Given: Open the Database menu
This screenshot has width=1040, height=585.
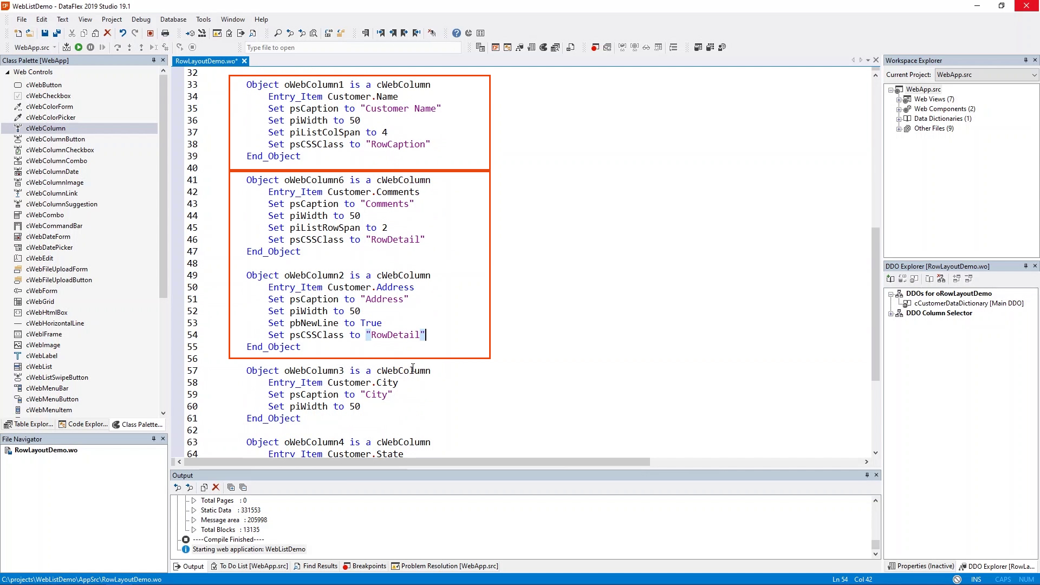Looking at the screenshot, I should 173,19.
